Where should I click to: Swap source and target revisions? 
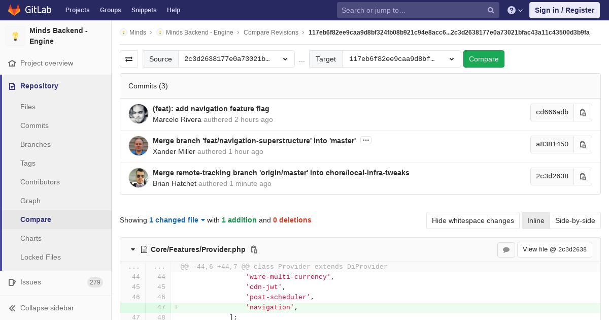[x=129, y=59]
